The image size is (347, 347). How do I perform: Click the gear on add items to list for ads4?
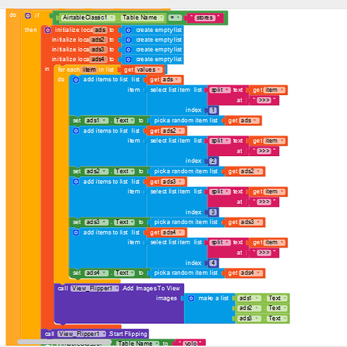(76, 232)
